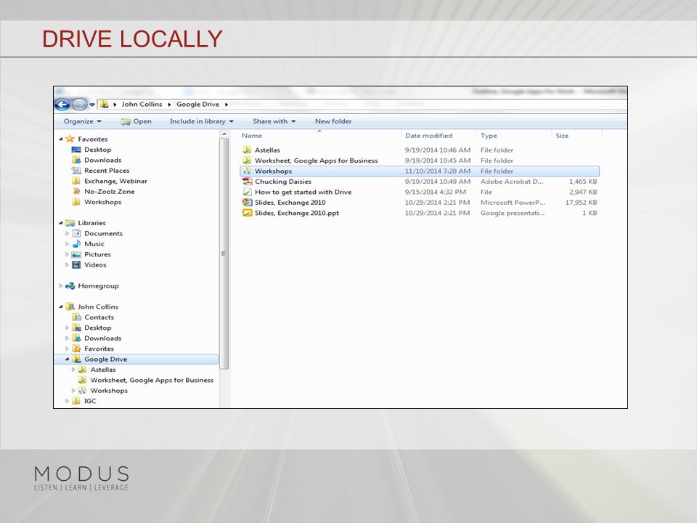The width and height of the screenshot is (697, 523).
Task: Click the Chucking Daisies PDF icon
Action: coord(247,182)
